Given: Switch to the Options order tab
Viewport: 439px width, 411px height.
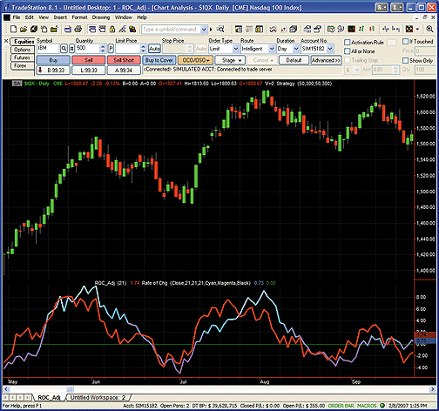Looking at the screenshot, I should click(x=22, y=50).
